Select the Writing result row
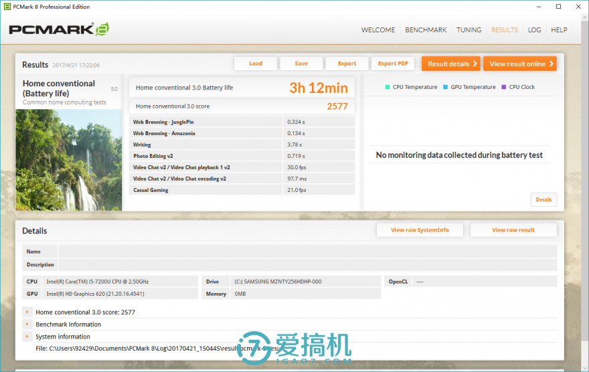 click(242, 145)
